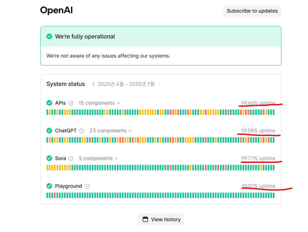Viewport: 308px width, 232px height.
Task: Click the 'Sora' group label
Action: point(60,158)
